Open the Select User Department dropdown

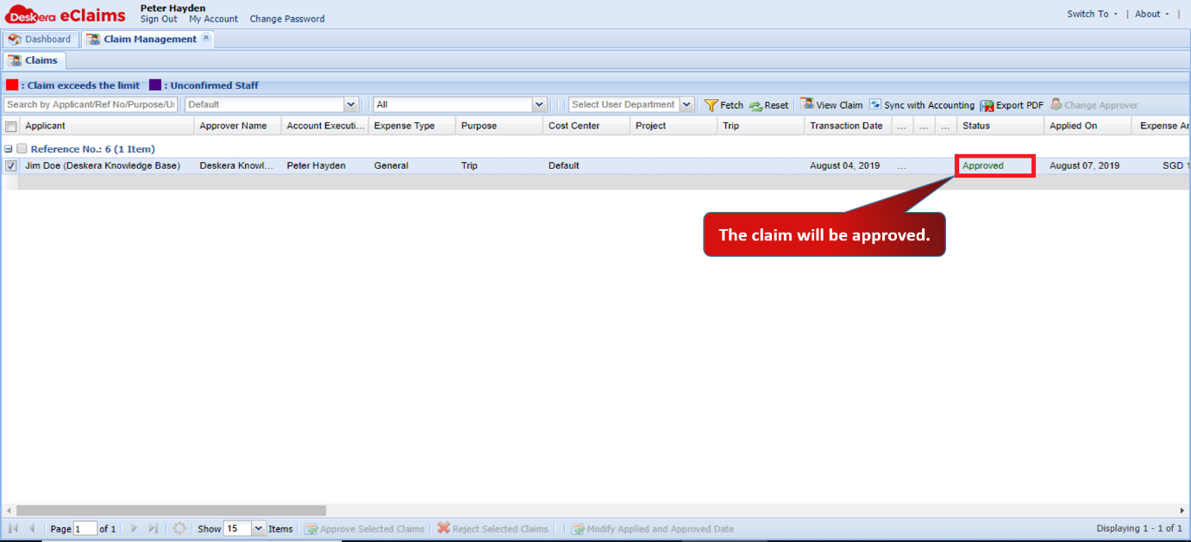(686, 104)
